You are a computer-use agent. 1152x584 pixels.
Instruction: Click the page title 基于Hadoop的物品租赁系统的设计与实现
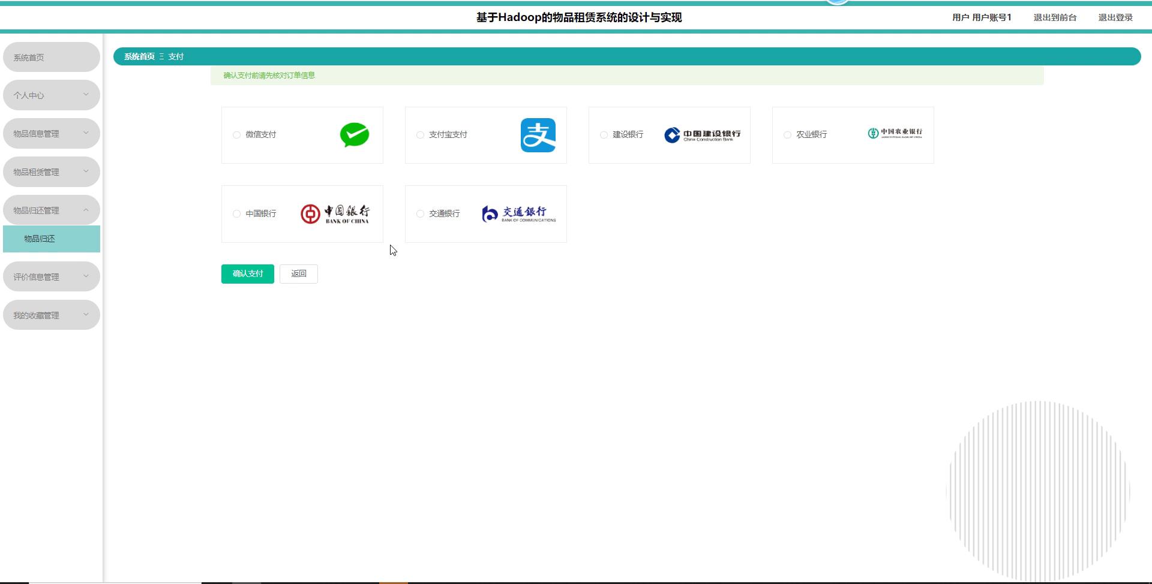pyautogui.click(x=579, y=17)
